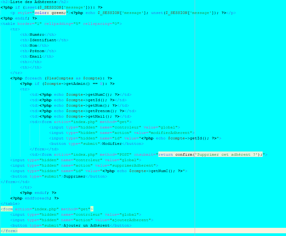Click 'method="POST"' in the delete form tag
This screenshot has height=236, width=286.
tap(116, 155)
